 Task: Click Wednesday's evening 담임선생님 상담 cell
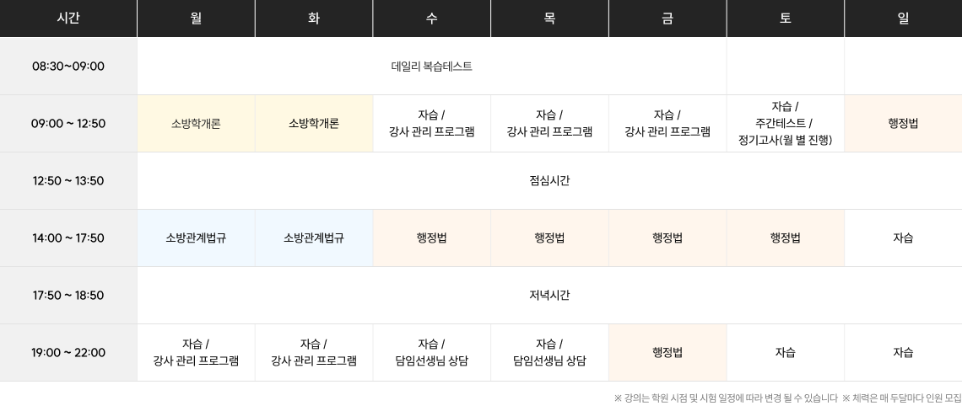[431, 353]
